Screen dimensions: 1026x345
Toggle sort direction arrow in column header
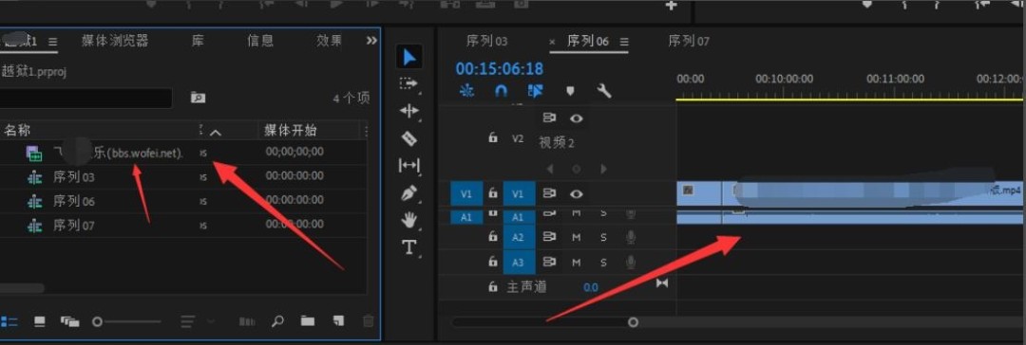tap(216, 132)
